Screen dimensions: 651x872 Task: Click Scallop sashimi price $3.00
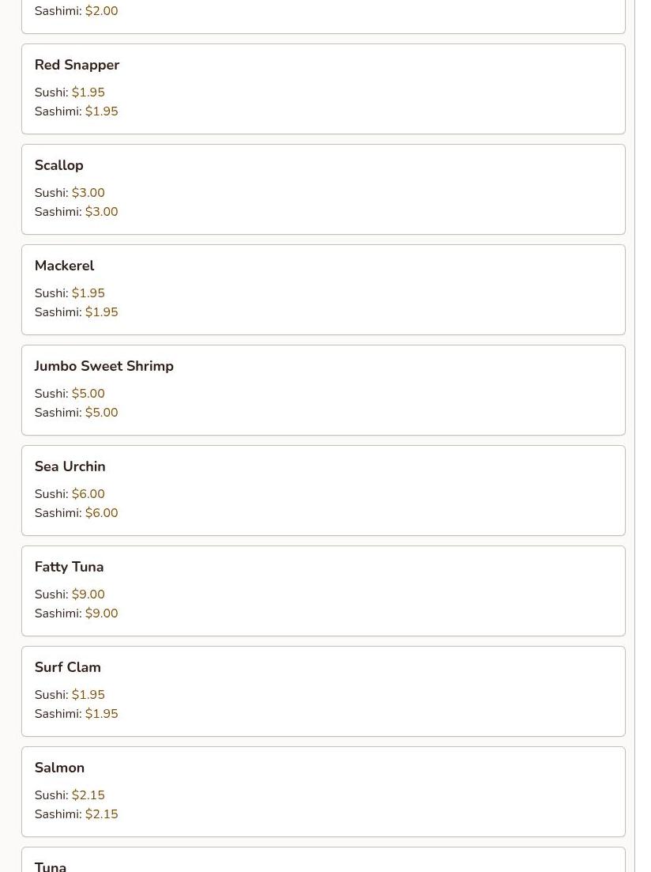(101, 212)
